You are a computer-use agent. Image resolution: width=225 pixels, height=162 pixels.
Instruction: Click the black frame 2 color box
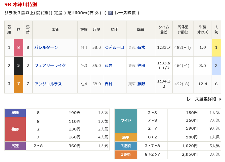point(19,66)
